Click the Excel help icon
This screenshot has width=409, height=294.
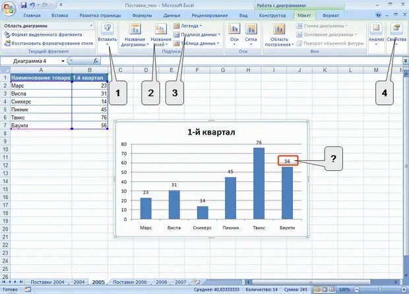pyautogui.click(x=379, y=15)
